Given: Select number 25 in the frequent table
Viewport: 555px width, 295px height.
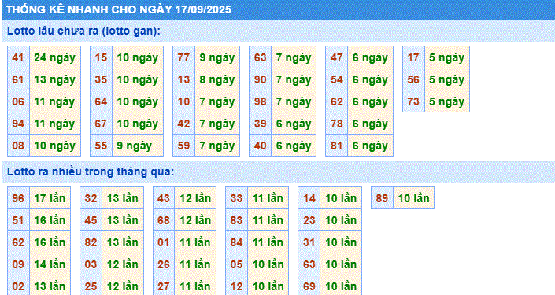Looking at the screenshot, I should coord(91,285).
